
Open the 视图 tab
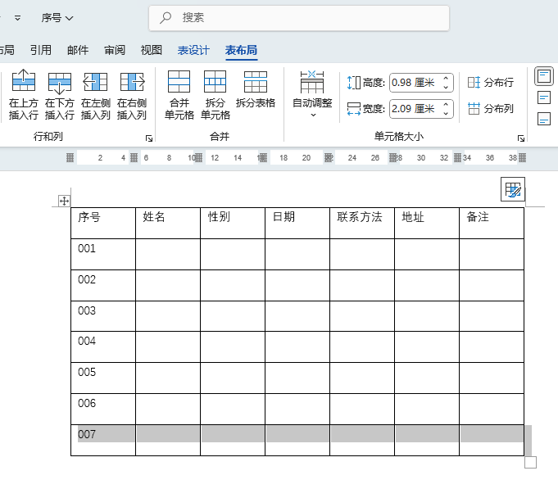point(152,50)
